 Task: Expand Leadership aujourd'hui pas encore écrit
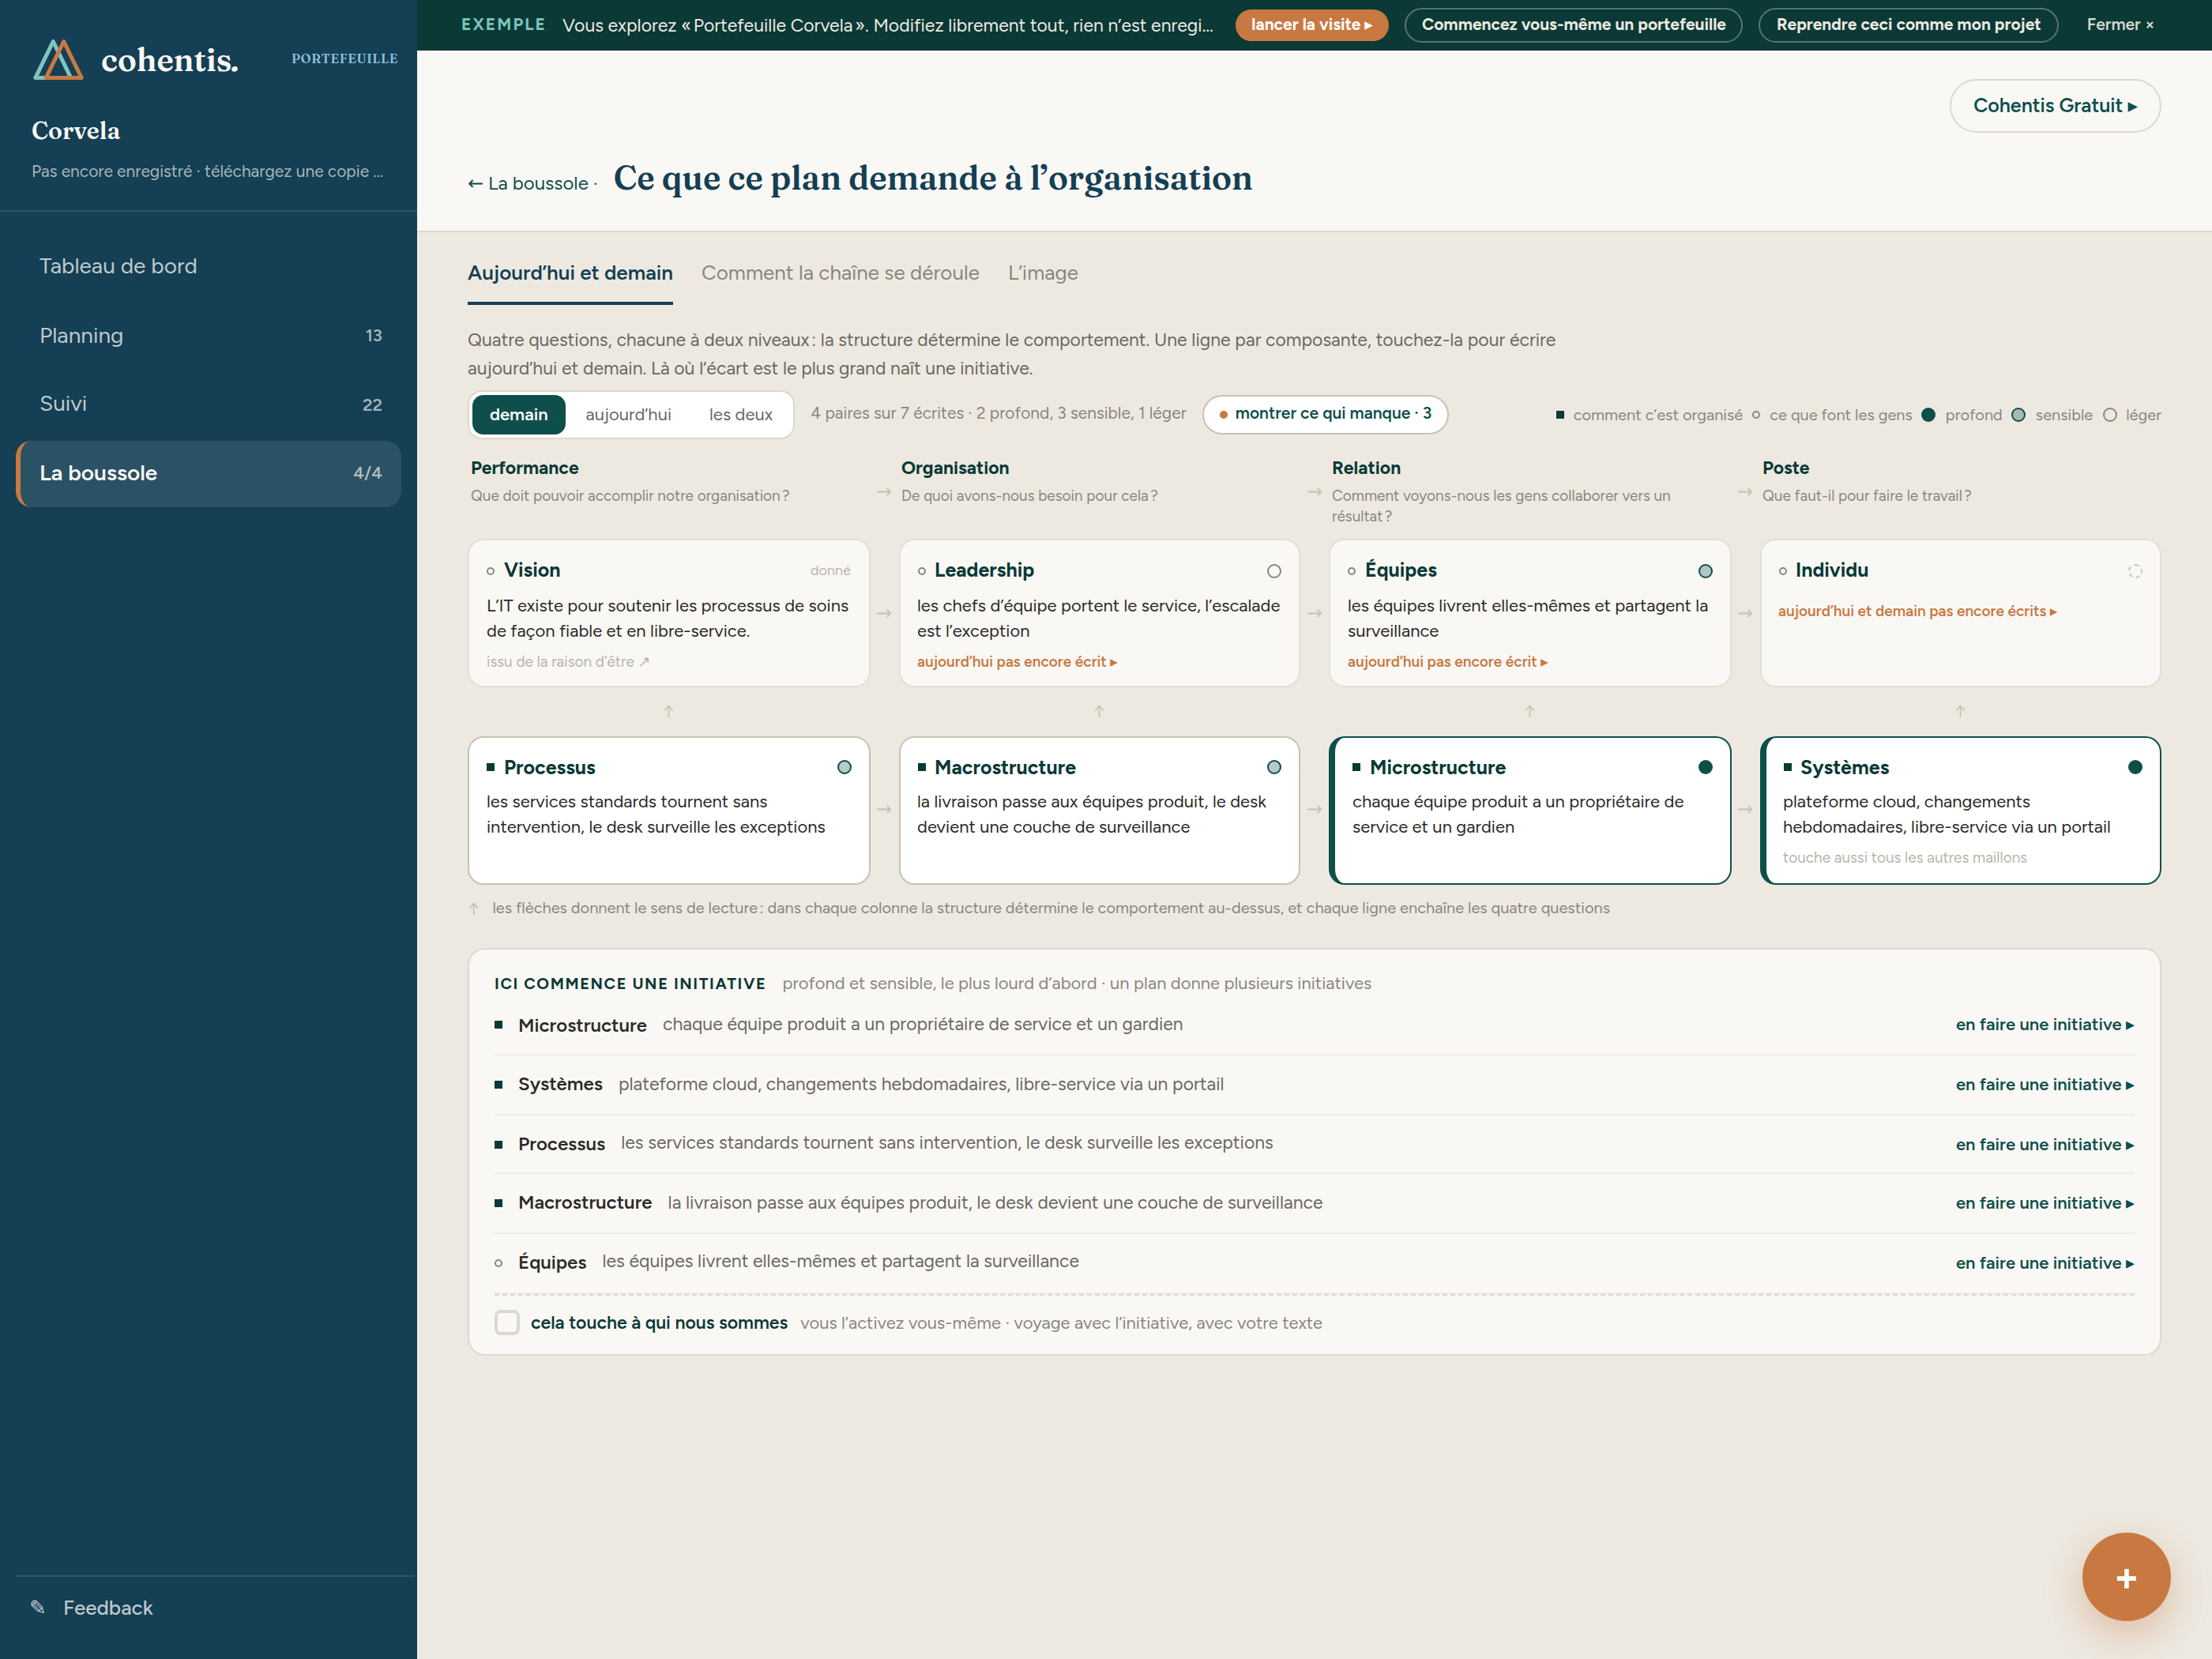[1016, 662]
